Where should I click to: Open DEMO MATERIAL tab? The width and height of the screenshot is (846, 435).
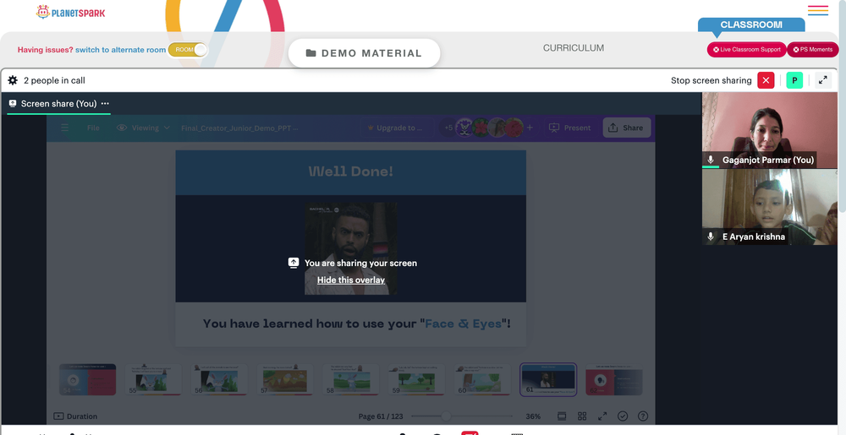(364, 53)
